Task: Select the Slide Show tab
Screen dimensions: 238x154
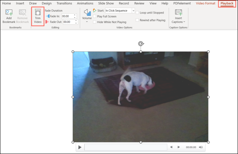Action: pos(106,3)
